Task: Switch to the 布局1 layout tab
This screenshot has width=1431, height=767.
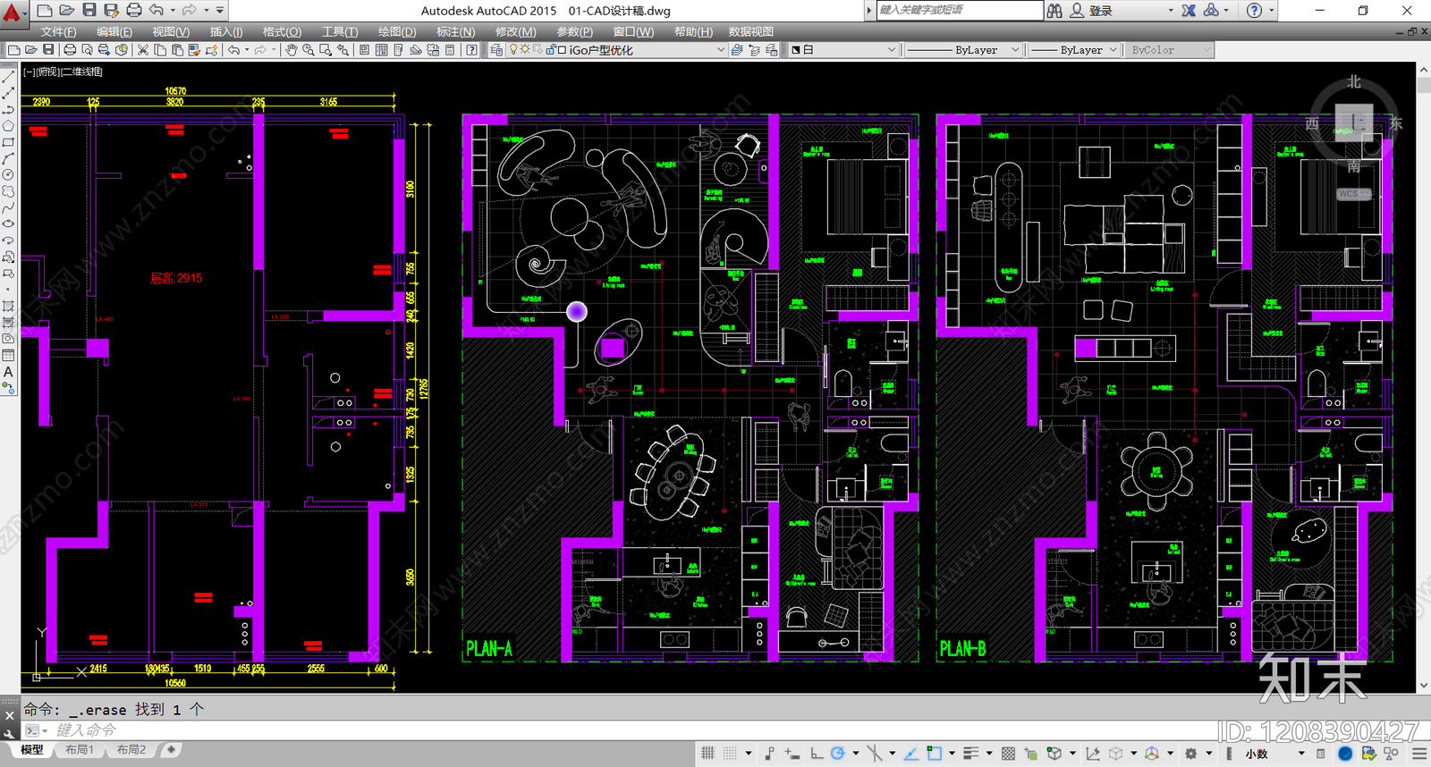Action: point(80,750)
